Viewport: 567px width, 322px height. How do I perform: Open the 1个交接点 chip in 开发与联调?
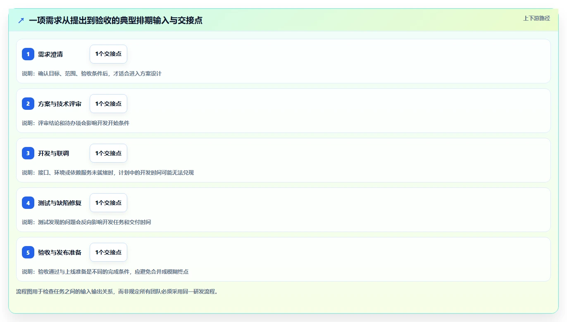pyautogui.click(x=108, y=153)
